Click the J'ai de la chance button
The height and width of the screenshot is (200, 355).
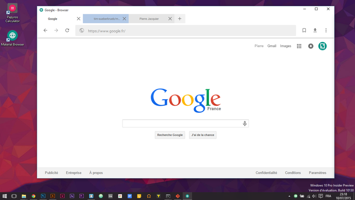(203, 135)
